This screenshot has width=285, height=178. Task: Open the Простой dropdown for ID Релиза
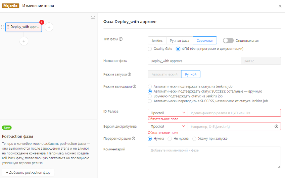tap(168, 113)
